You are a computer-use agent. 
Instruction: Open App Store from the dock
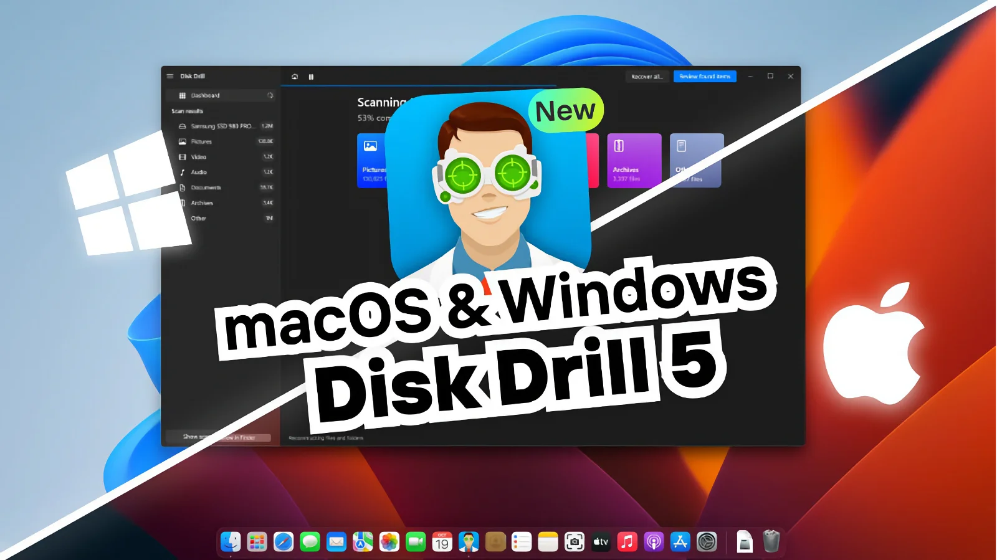tap(680, 541)
